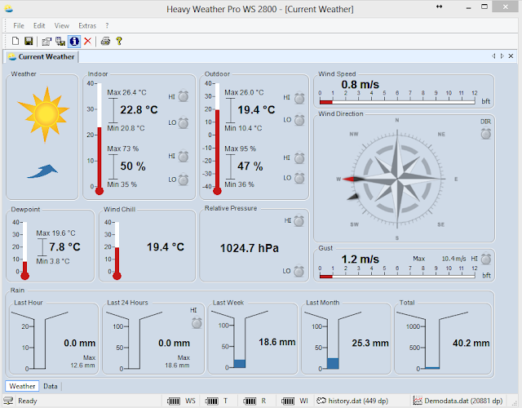The image size is (522, 408).
Task: Click the Ready connection status icon
Action: [8, 401]
